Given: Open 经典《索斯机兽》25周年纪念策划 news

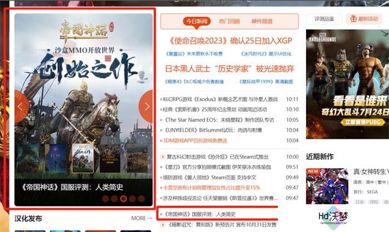Looking at the screenshot, I should (215, 109).
